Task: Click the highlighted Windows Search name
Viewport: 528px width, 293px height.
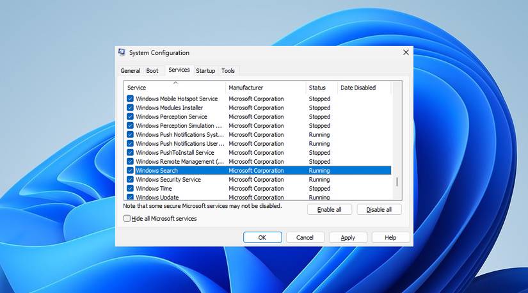Action: tap(157, 170)
